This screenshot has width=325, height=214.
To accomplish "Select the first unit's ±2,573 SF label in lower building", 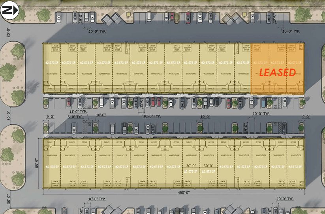I will point(52,167).
